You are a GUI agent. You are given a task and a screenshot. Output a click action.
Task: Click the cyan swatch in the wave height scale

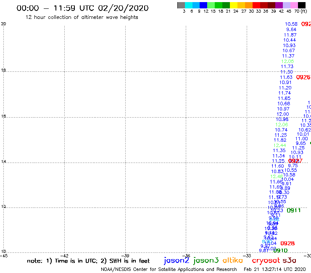pos(189,5)
